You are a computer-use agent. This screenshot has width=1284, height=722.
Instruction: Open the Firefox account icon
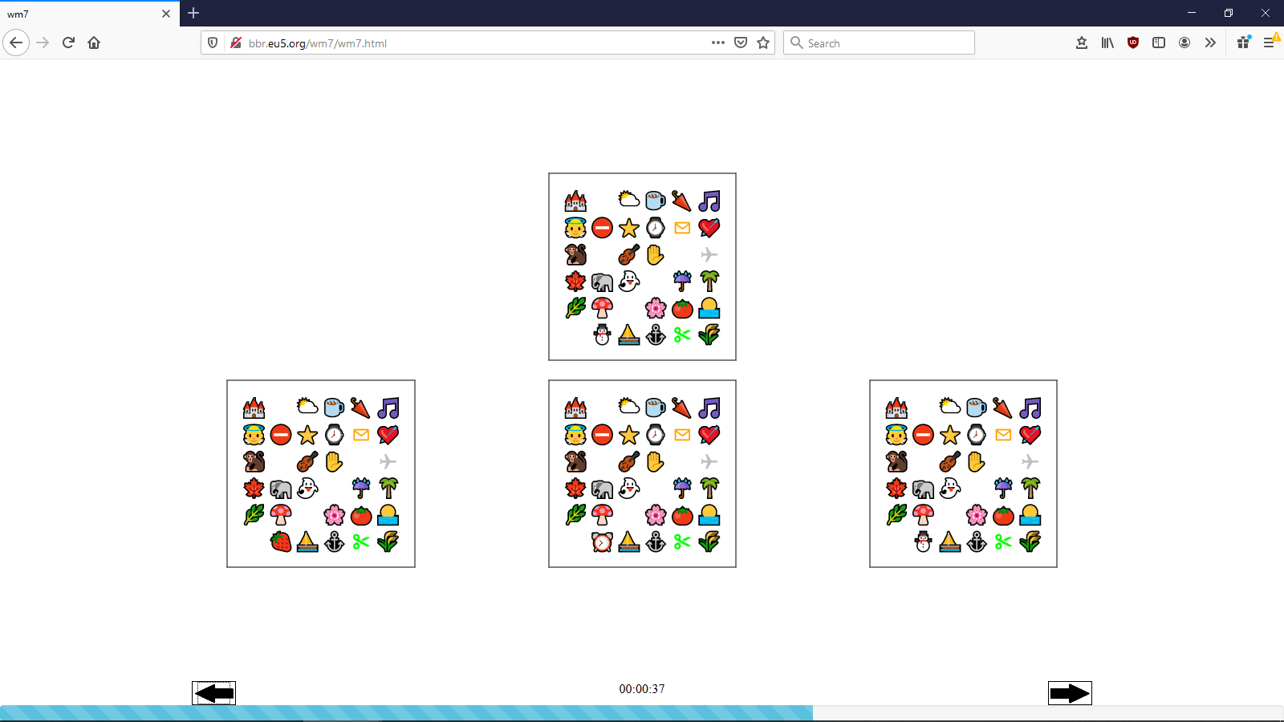1184,43
